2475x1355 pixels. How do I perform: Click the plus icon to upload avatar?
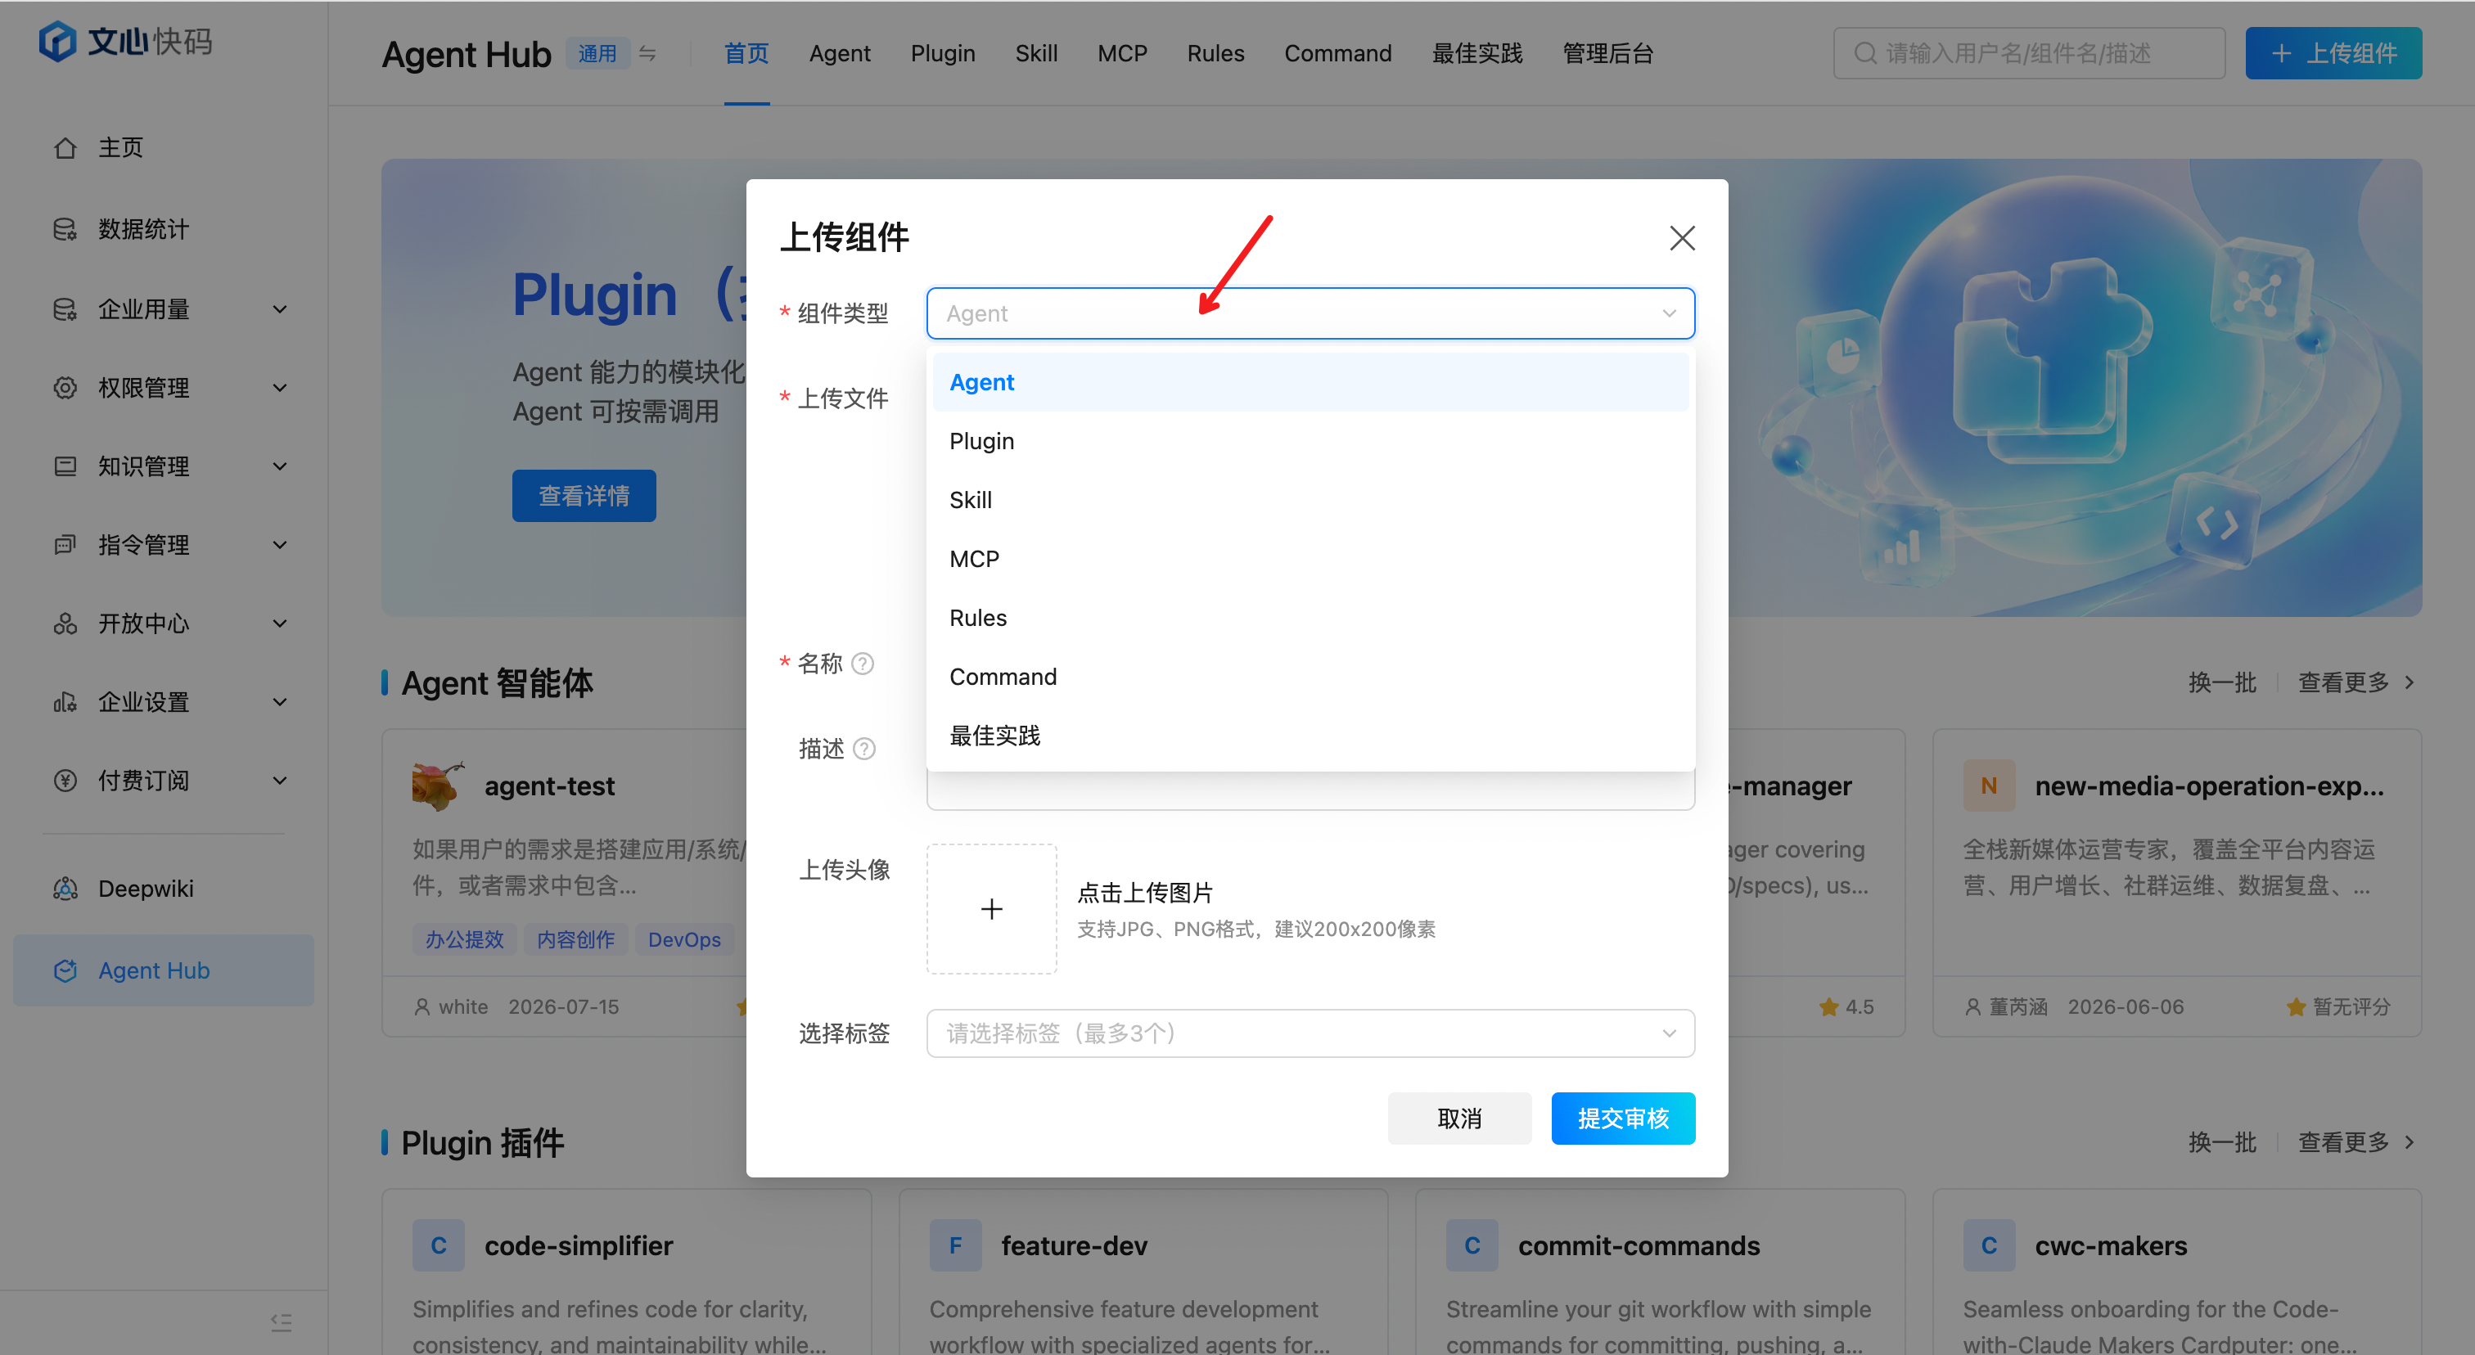tap(991, 908)
